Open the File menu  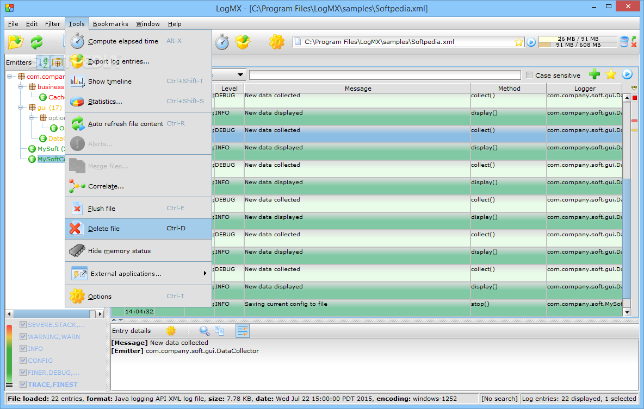pyautogui.click(x=13, y=24)
